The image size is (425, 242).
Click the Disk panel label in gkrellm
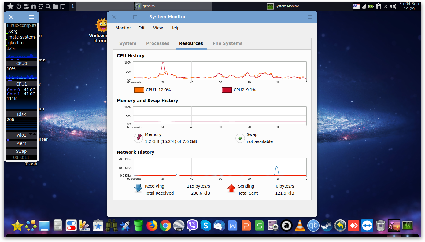(21, 114)
